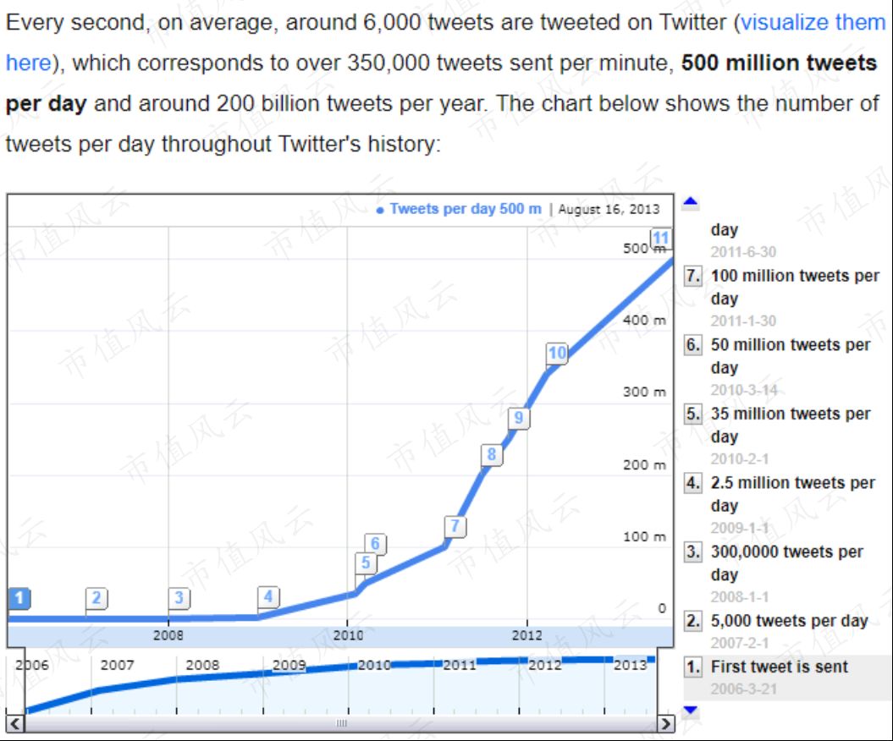Select "First tweet is sent" annotation entry
This screenshot has height=741, width=893.
coord(779,667)
